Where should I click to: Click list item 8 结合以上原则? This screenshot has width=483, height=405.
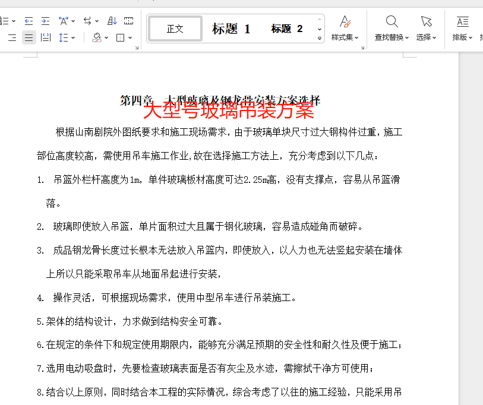(x=219, y=392)
